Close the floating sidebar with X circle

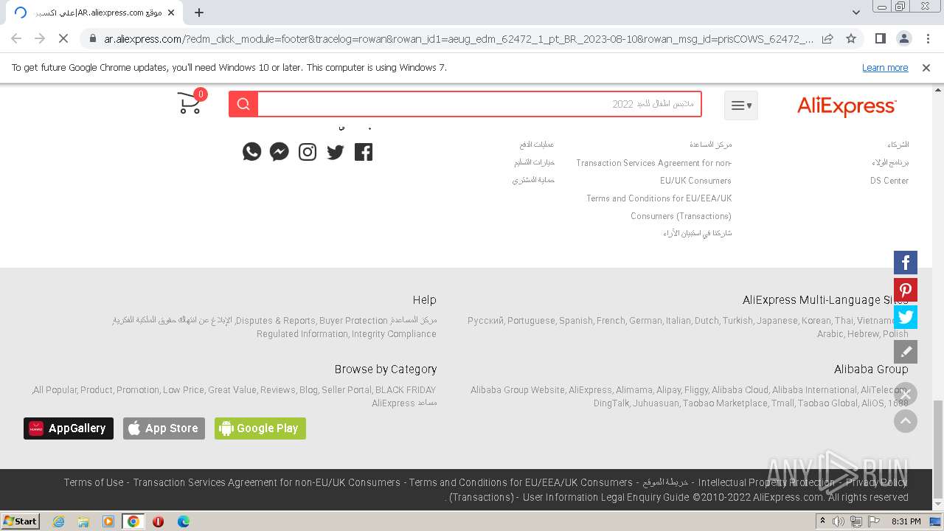pos(906,394)
